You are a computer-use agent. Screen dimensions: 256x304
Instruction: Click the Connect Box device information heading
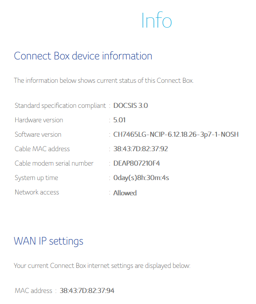point(83,56)
